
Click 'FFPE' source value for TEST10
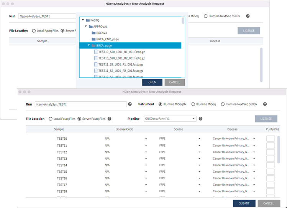pyautogui.click(x=162, y=139)
